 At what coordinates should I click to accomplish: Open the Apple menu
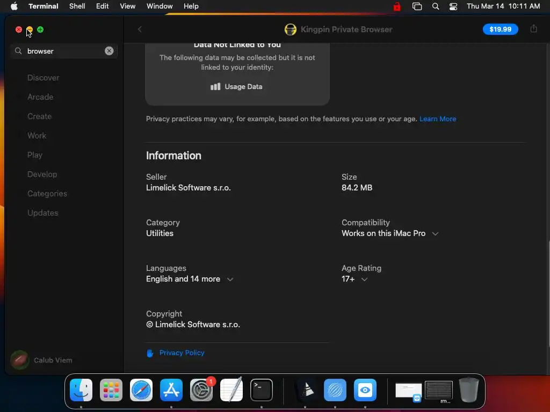click(14, 6)
